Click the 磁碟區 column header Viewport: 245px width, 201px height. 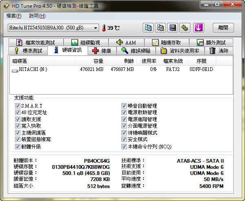click(x=42, y=61)
